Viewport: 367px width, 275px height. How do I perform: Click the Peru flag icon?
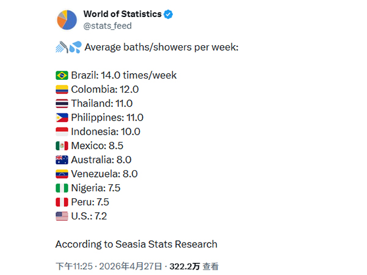(62, 202)
